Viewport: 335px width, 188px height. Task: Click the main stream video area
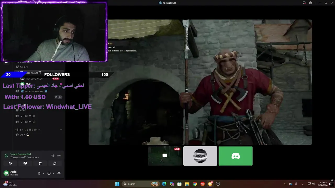[200, 82]
